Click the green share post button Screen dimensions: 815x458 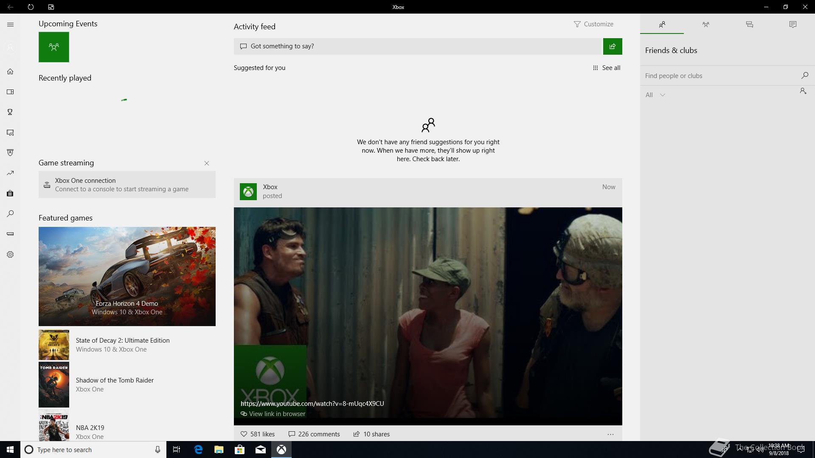[x=613, y=46]
